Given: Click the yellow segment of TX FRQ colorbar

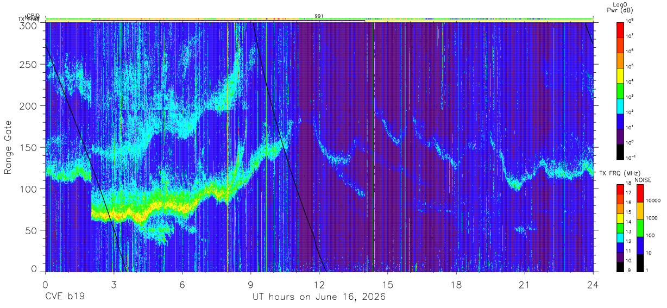Looking at the screenshot, I should pyautogui.click(x=620, y=218).
